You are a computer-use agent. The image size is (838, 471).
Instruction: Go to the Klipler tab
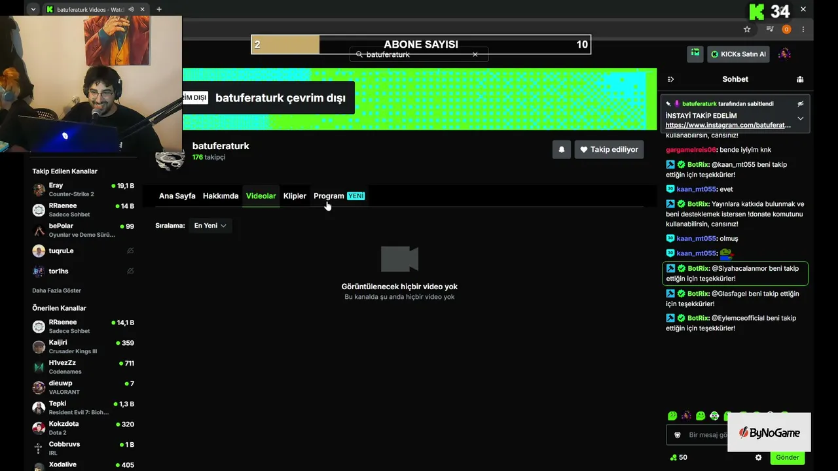(x=295, y=196)
